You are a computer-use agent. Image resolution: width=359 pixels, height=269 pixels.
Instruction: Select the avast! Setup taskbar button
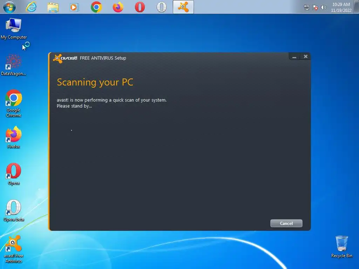[x=183, y=7]
